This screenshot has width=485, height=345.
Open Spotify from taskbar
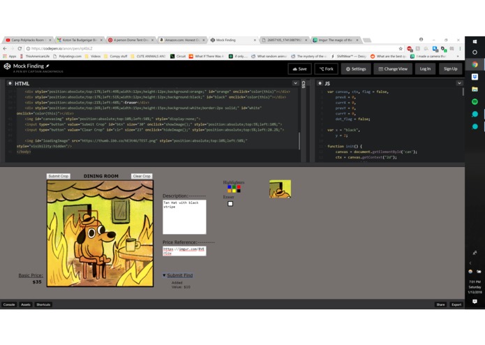tap(475, 102)
